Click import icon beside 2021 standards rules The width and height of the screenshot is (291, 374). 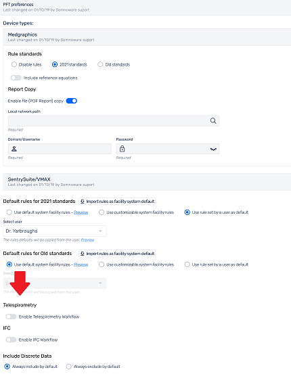(x=83, y=202)
